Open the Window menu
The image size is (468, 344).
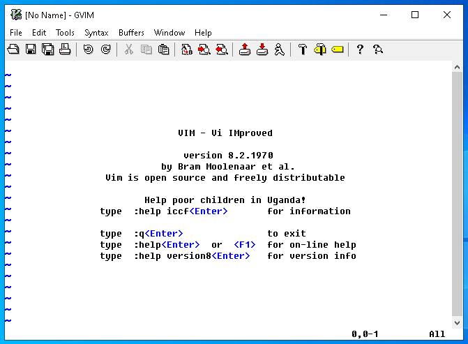tap(169, 33)
